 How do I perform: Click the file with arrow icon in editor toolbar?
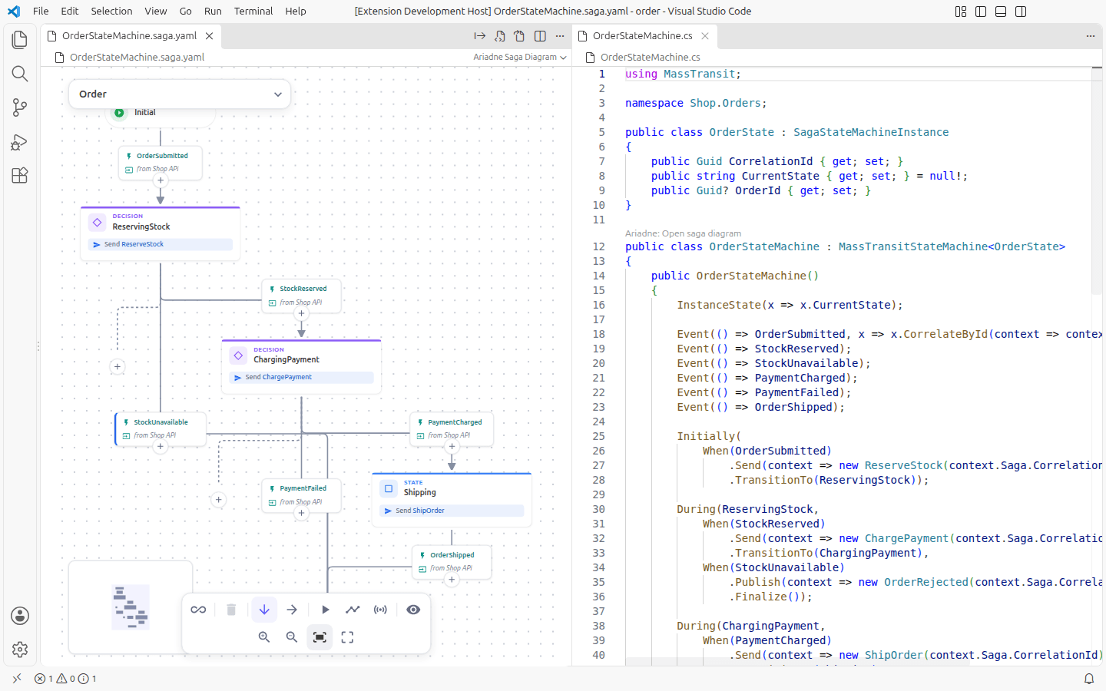pyautogui.click(x=520, y=36)
